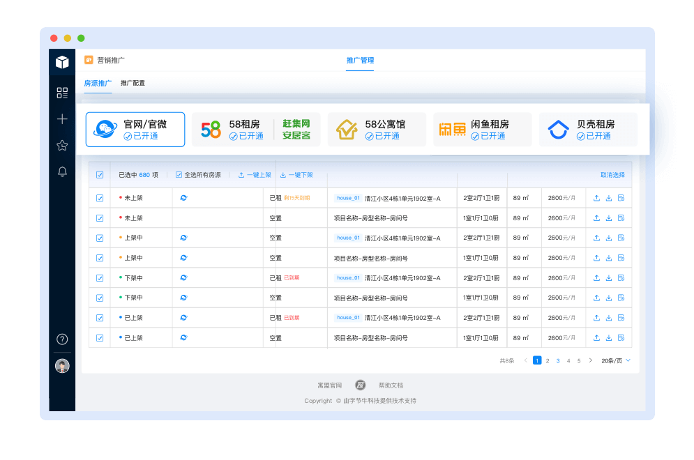Viewport: 694px width, 460px height.
Task: Go to page 5 in pagination
Action: coord(579,360)
